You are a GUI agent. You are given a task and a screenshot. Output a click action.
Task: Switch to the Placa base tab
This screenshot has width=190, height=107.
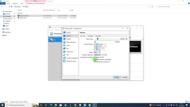tap(83, 36)
